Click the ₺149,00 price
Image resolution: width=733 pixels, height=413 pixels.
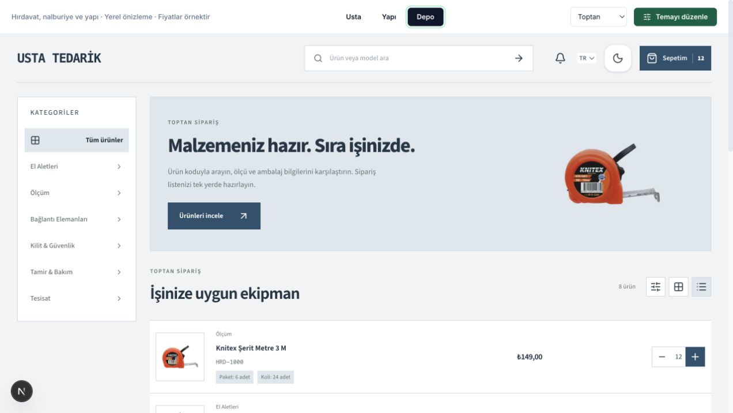530,357
